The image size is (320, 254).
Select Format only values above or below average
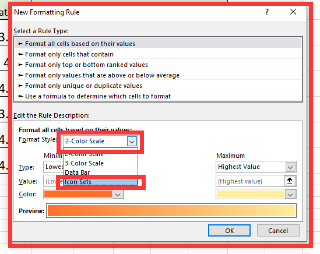(x=158, y=75)
